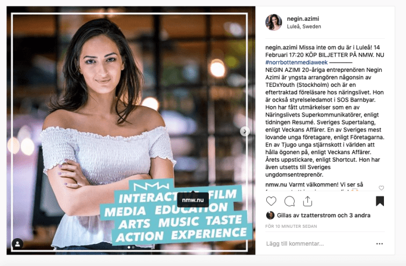Image resolution: width=406 pixels, height=266 pixels.
Task: Go to next photo with arrow chevron
Action: point(245,131)
